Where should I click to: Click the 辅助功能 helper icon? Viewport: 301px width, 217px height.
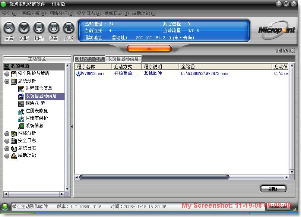(x=14, y=156)
